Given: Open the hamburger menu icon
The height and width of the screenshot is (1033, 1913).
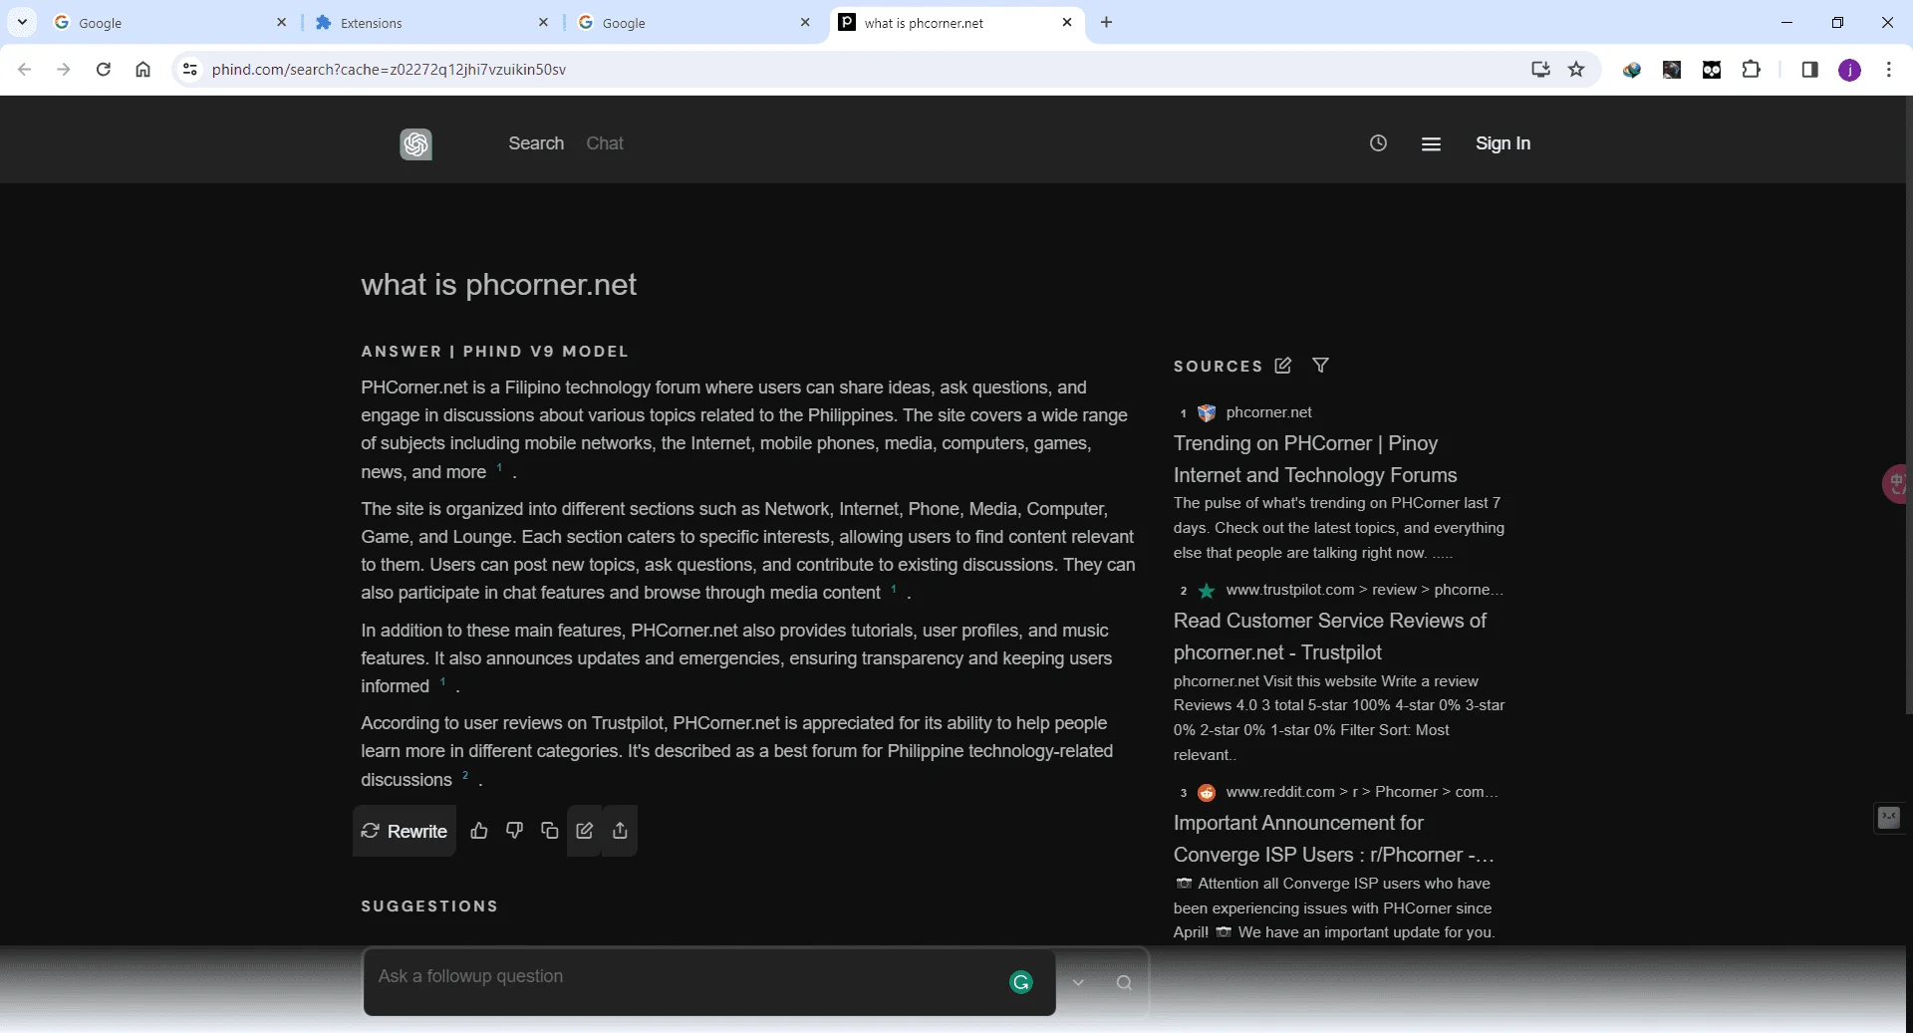Looking at the screenshot, I should tap(1431, 144).
